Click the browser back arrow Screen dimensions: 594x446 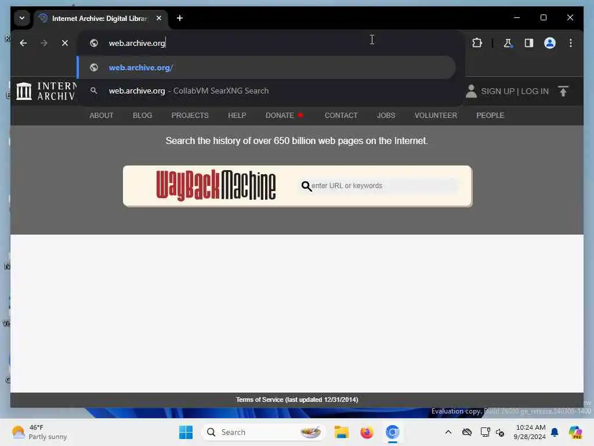[23, 43]
